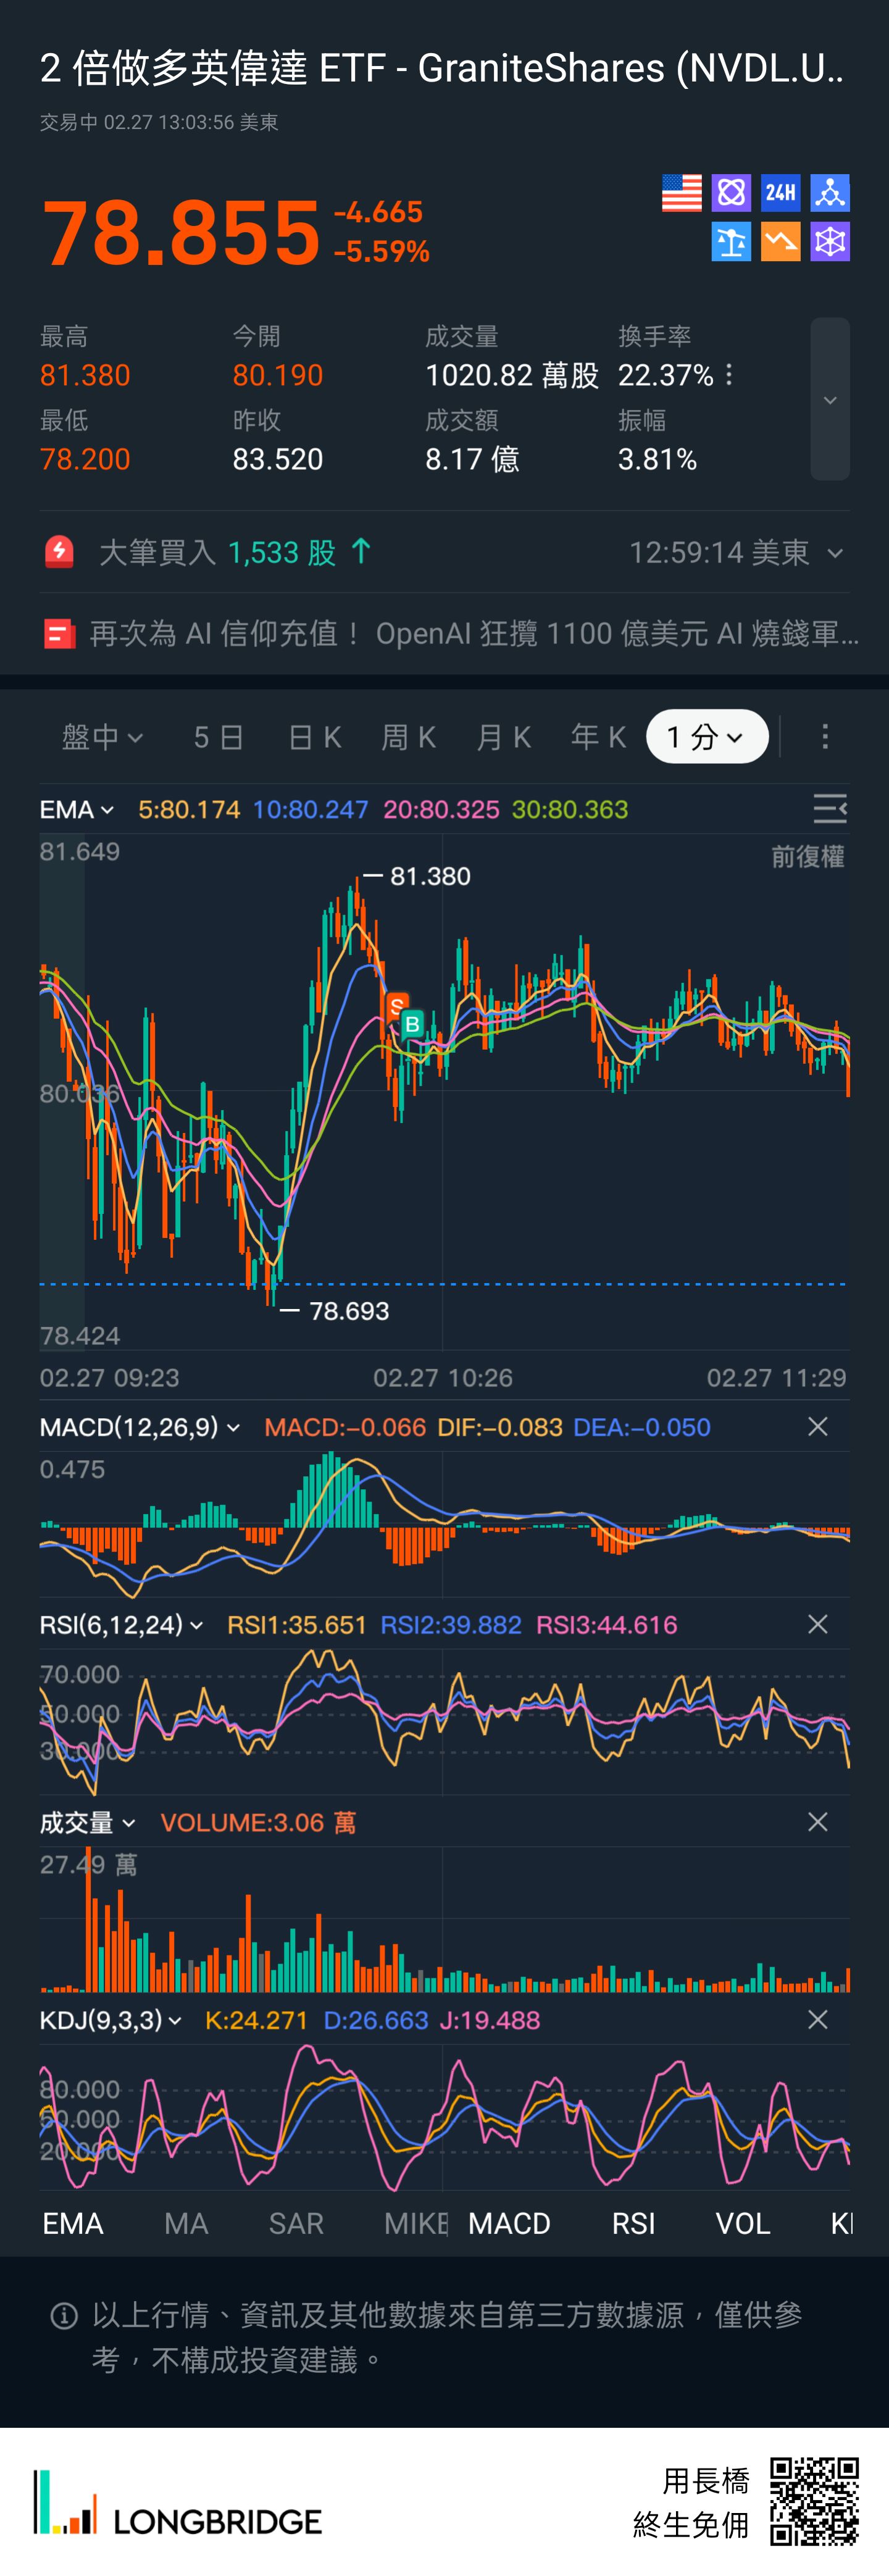The width and height of the screenshot is (889, 2576).
Task: Open the EMA indicator dropdown
Action: pyautogui.click(x=76, y=809)
